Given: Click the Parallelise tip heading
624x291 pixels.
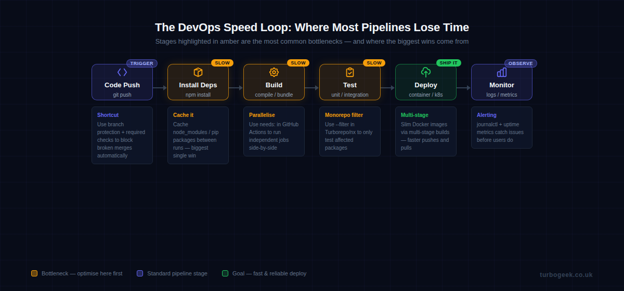Looking at the screenshot, I should 262,115.
